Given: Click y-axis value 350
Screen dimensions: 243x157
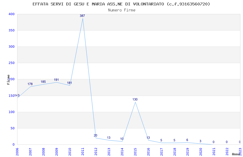Looking at the screenshot, I should pyautogui.click(x=11, y=30).
